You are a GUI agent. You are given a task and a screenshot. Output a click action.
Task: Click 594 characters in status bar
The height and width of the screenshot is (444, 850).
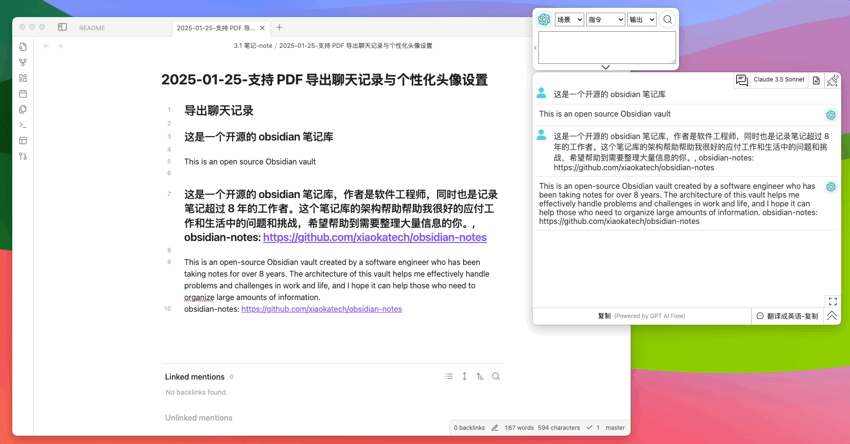tap(559, 428)
